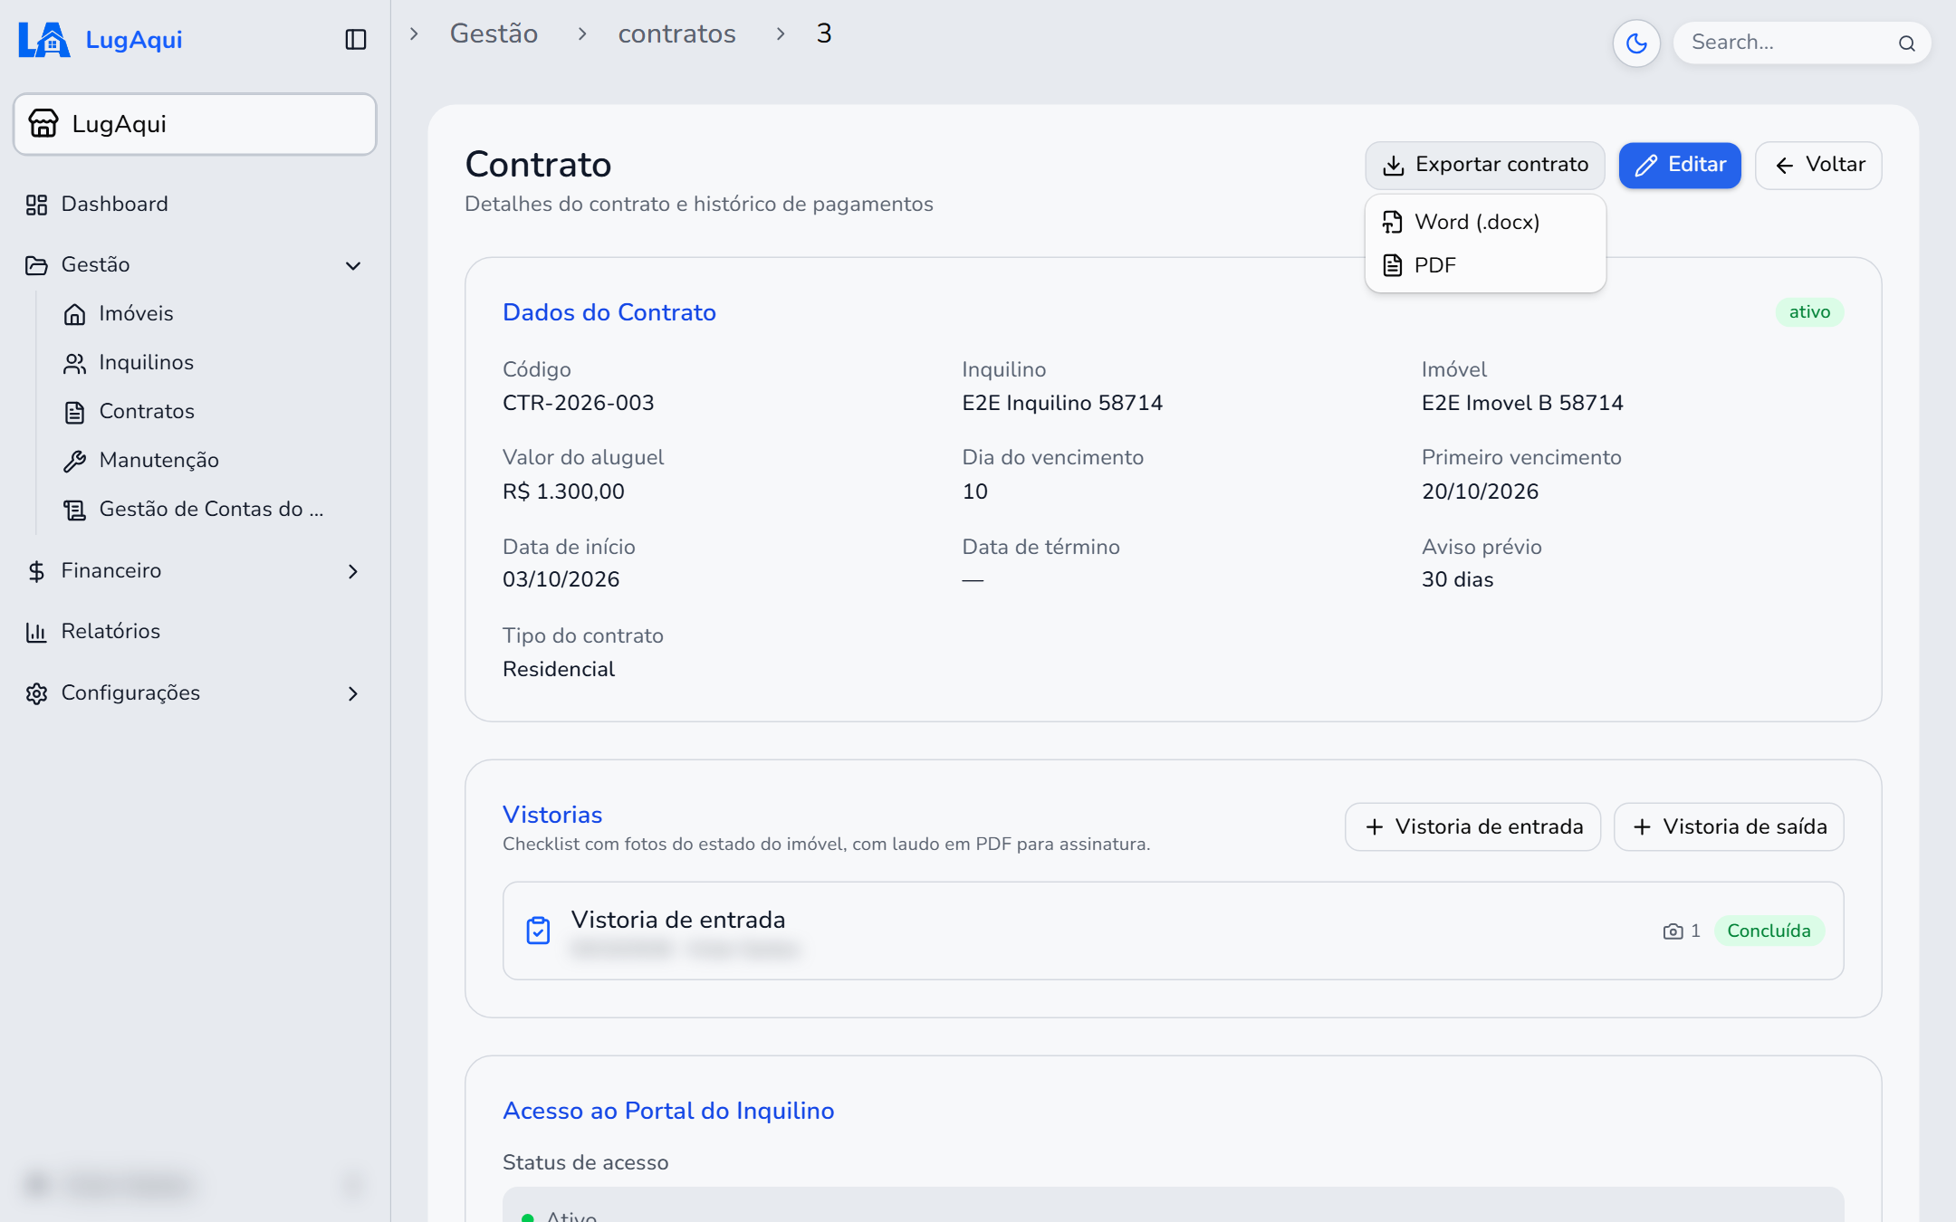Add a Vistoria de entrada
Viewport: 1956px width, 1222px height.
click(1472, 826)
